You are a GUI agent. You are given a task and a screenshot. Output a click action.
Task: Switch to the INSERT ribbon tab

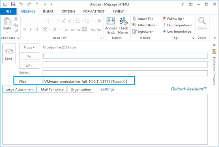48,11
